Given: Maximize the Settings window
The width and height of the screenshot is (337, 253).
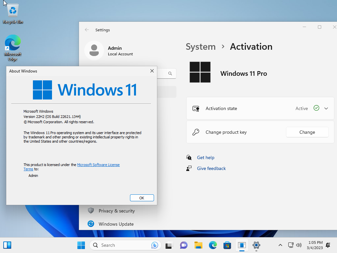Looking at the screenshot, I should pyautogui.click(x=320, y=27).
